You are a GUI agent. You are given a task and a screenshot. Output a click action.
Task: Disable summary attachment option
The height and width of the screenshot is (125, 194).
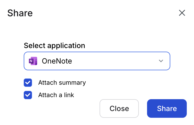(28, 83)
